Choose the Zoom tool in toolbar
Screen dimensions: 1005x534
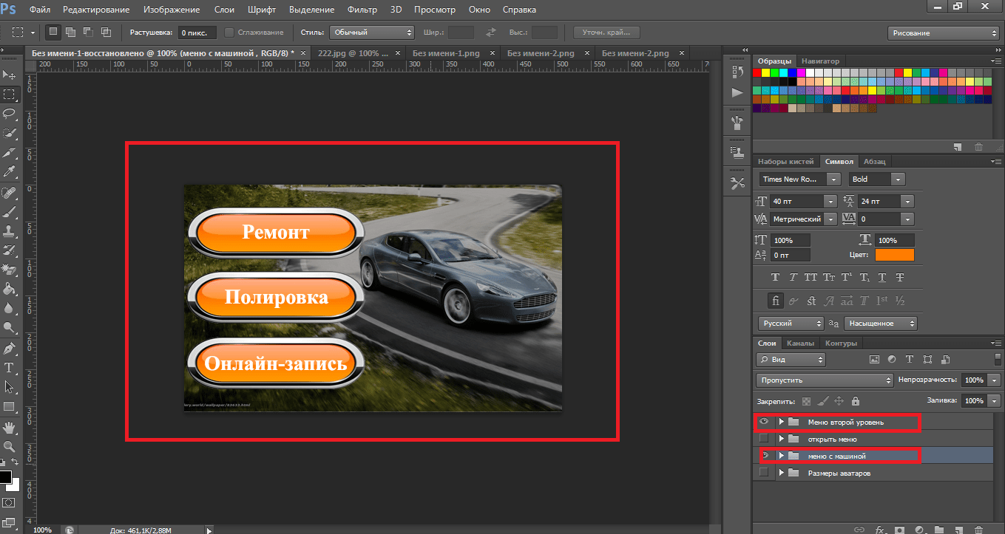(x=10, y=446)
